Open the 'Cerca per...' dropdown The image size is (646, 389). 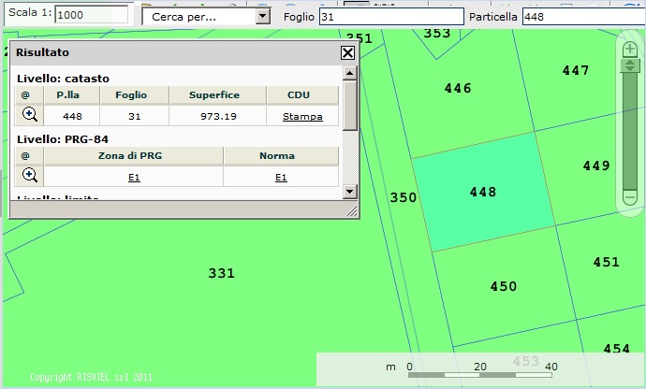click(x=262, y=17)
